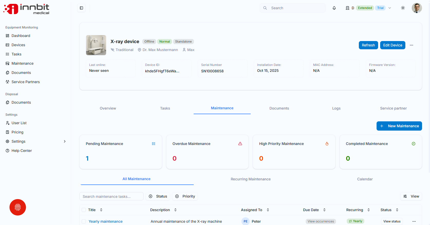The image size is (430, 225).
Task: Open the device more options ellipsis
Action: pyautogui.click(x=412, y=45)
